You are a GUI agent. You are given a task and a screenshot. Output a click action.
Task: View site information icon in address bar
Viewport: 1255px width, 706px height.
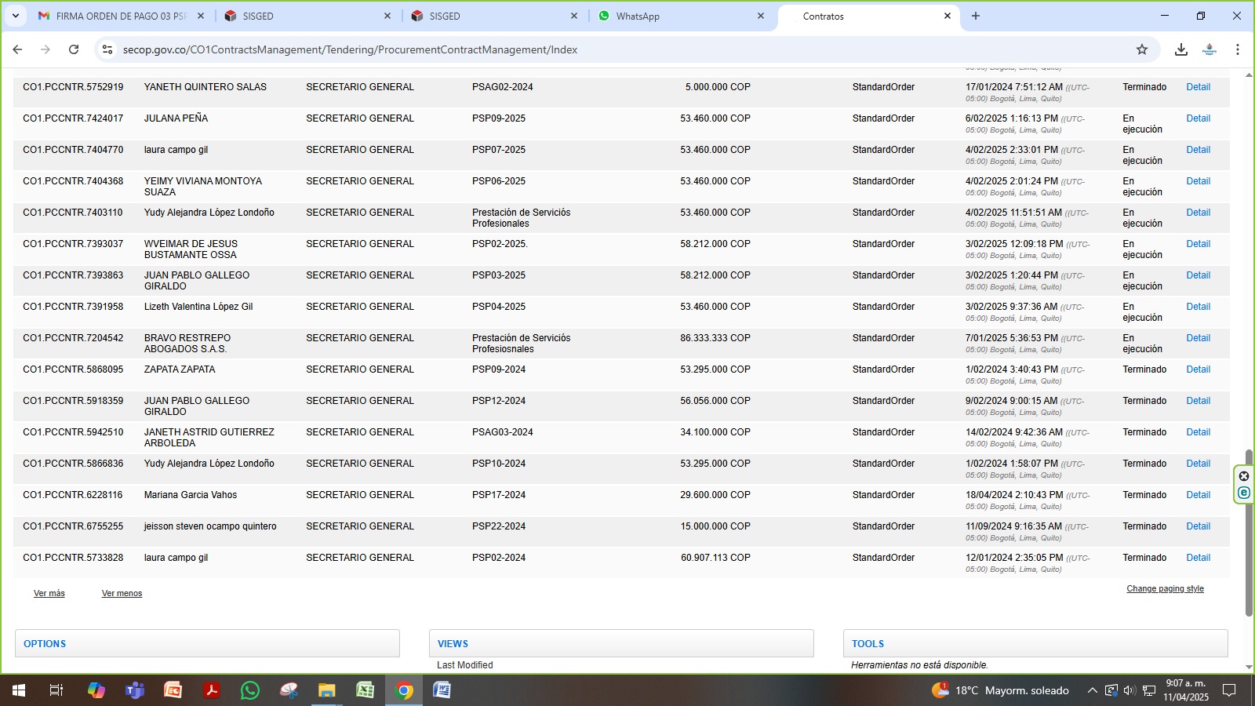click(x=107, y=49)
